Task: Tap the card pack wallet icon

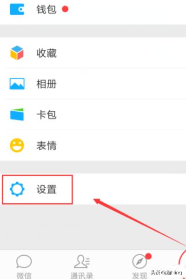Action: (17, 114)
